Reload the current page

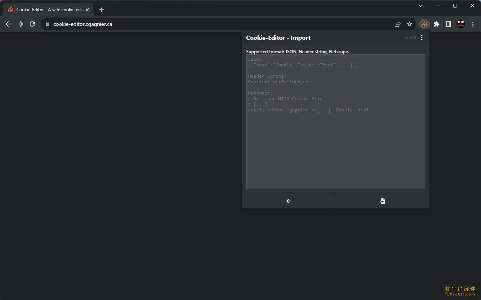click(32, 24)
